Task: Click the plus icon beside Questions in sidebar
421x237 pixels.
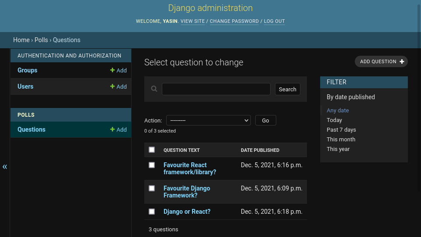Action: pos(113,129)
